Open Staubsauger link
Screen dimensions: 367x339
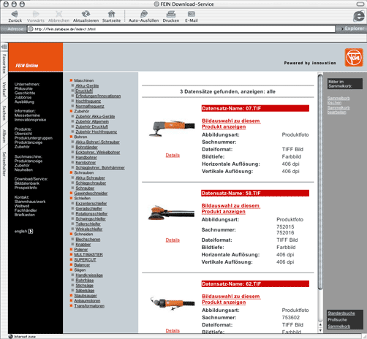coord(86,295)
